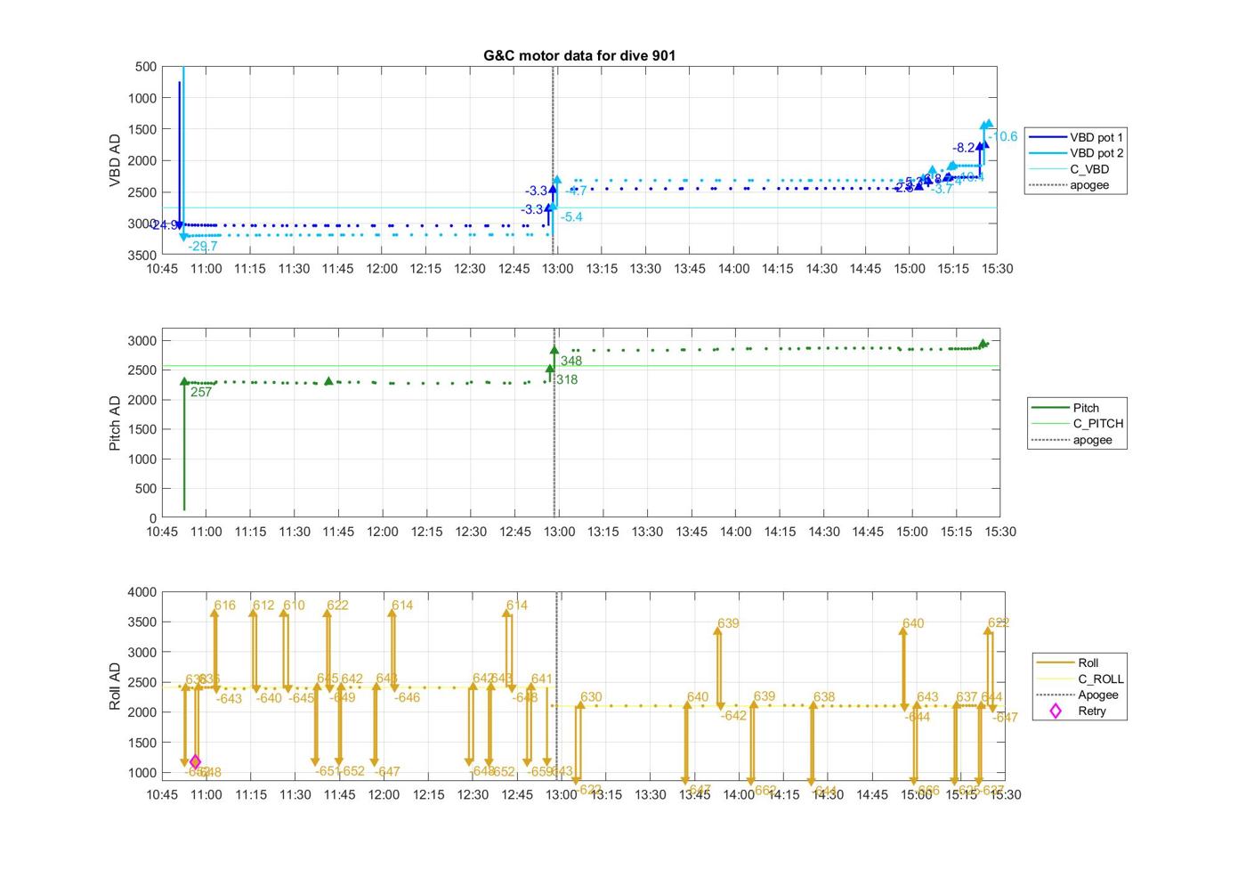Click the "C_ROLL" legend entry
1246x878 pixels.
[x=1080, y=679]
